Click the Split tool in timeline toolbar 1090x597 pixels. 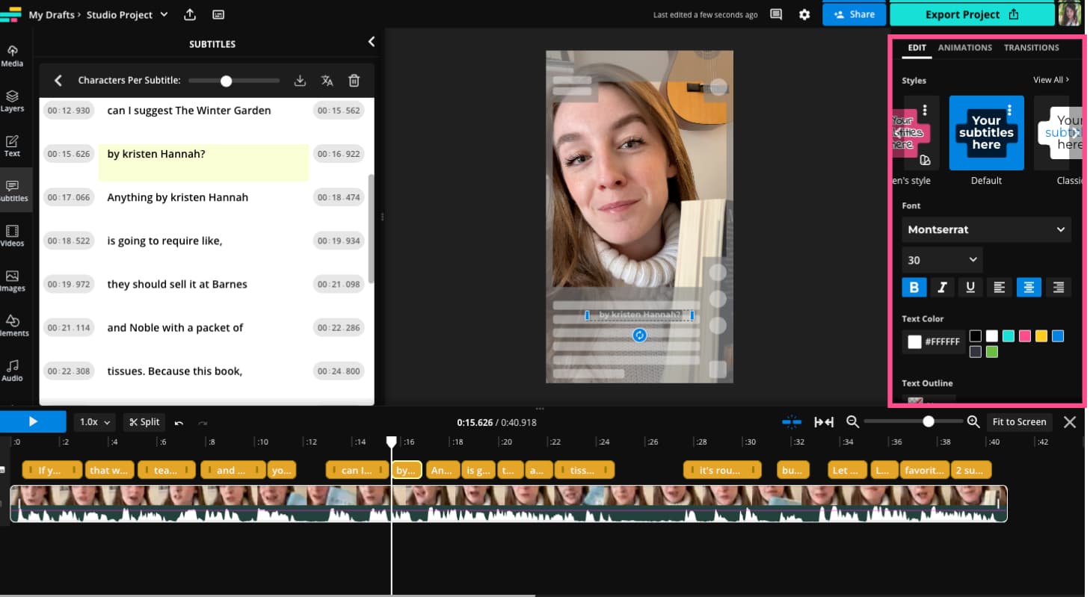pyautogui.click(x=144, y=422)
